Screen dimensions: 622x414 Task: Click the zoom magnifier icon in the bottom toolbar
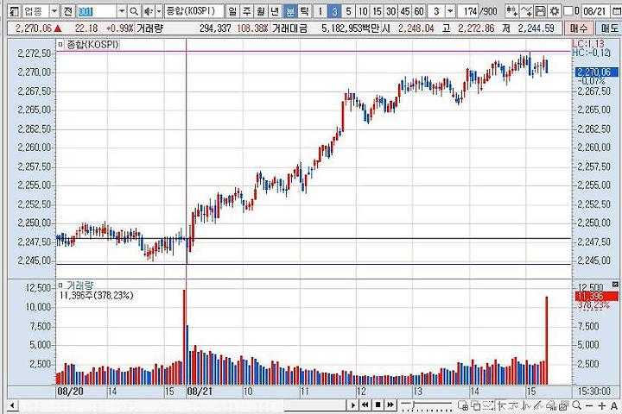point(577,405)
